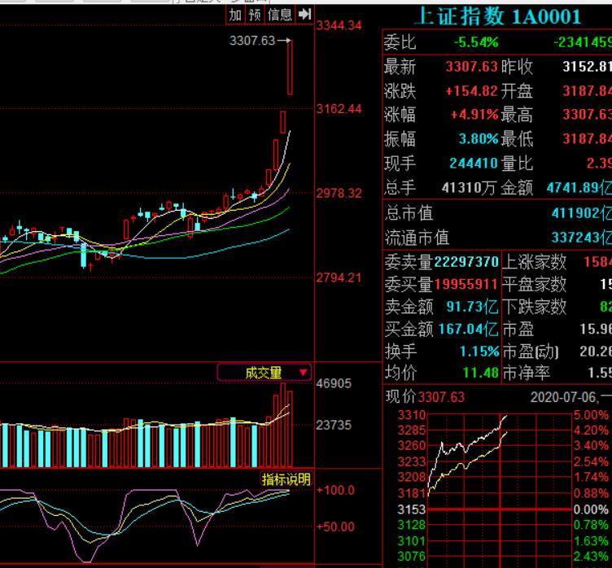Click the 最新 value 3307.63
Screen dimensions: 612x568
[471, 67]
